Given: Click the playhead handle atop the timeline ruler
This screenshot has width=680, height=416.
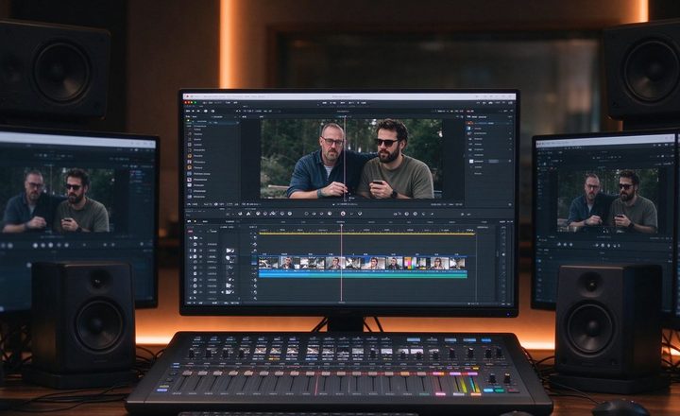Looking at the screenshot, I should [x=341, y=225].
